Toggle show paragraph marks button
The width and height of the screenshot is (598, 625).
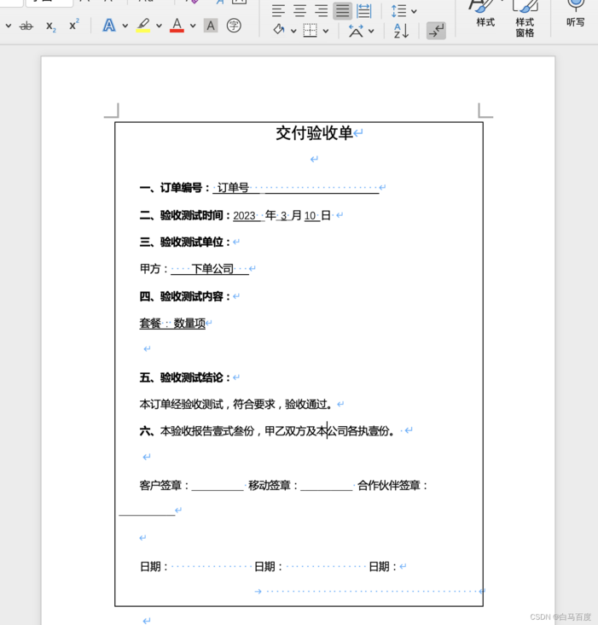click(436, 31)
